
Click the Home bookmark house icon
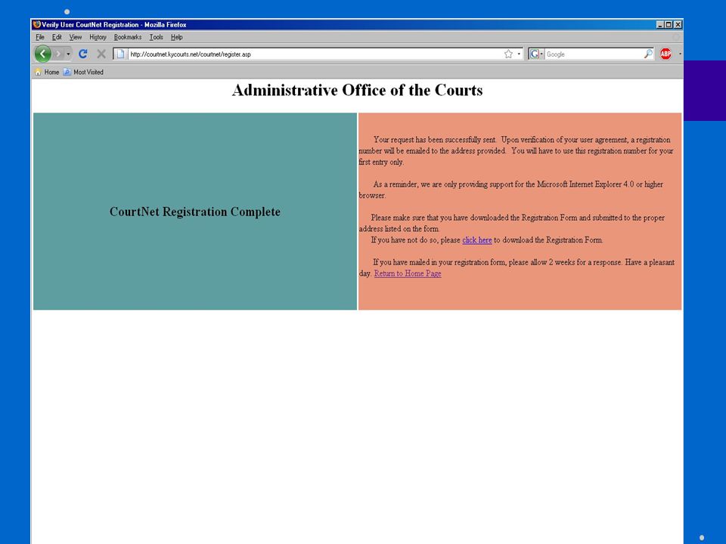38,73
